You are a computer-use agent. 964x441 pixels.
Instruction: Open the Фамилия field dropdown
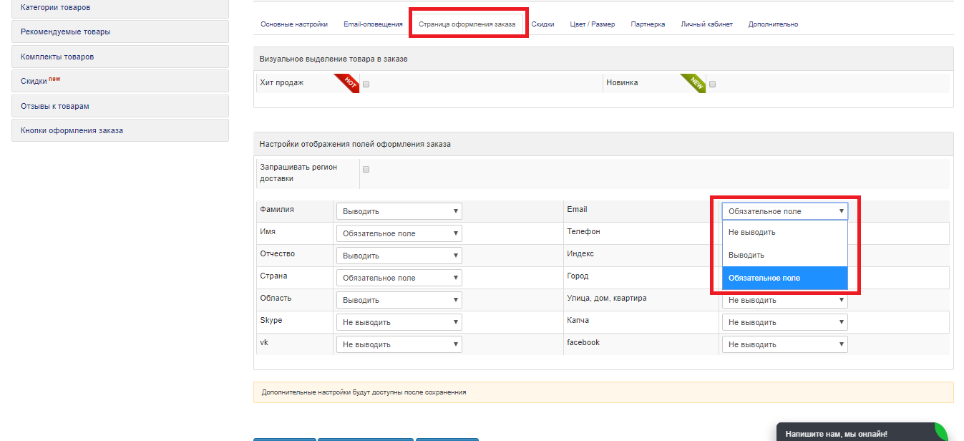tap(399, 211)
